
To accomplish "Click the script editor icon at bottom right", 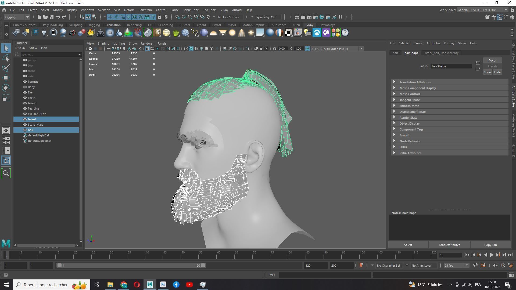I will tap(511, 275).
